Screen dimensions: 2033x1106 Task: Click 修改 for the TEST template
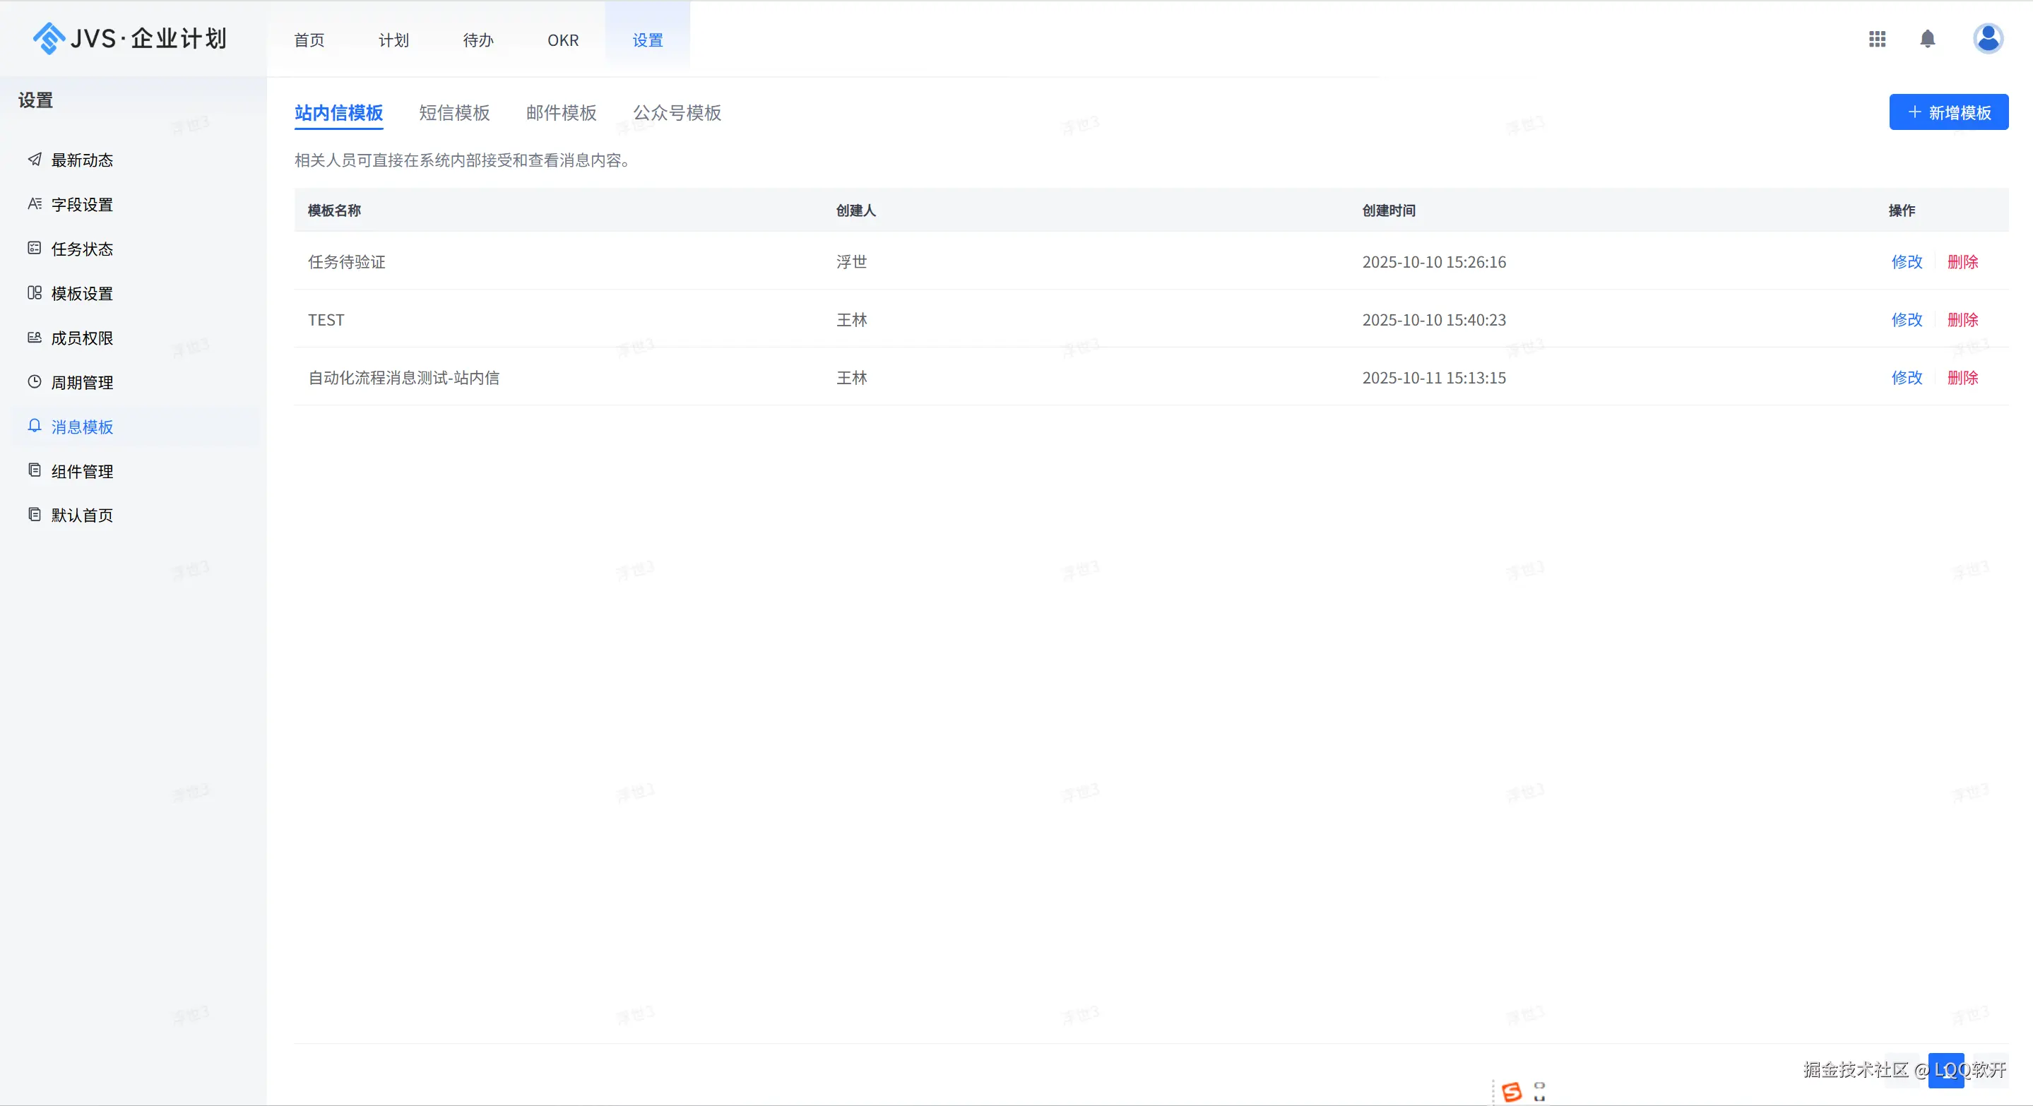click(1907, 320)
